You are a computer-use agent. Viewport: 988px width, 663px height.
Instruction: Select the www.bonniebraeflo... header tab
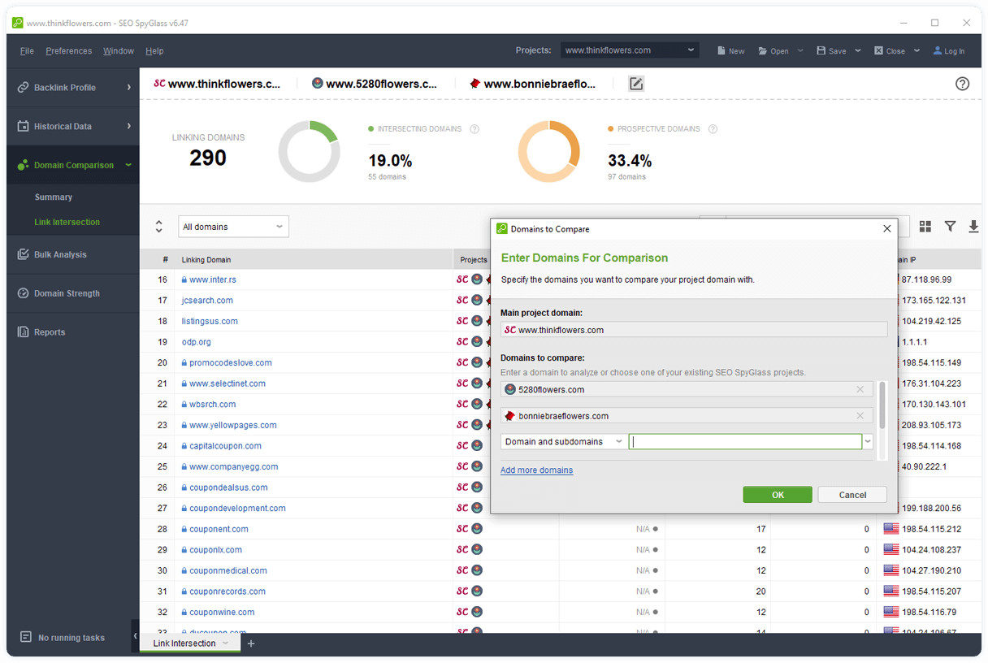tap(532, 84)
